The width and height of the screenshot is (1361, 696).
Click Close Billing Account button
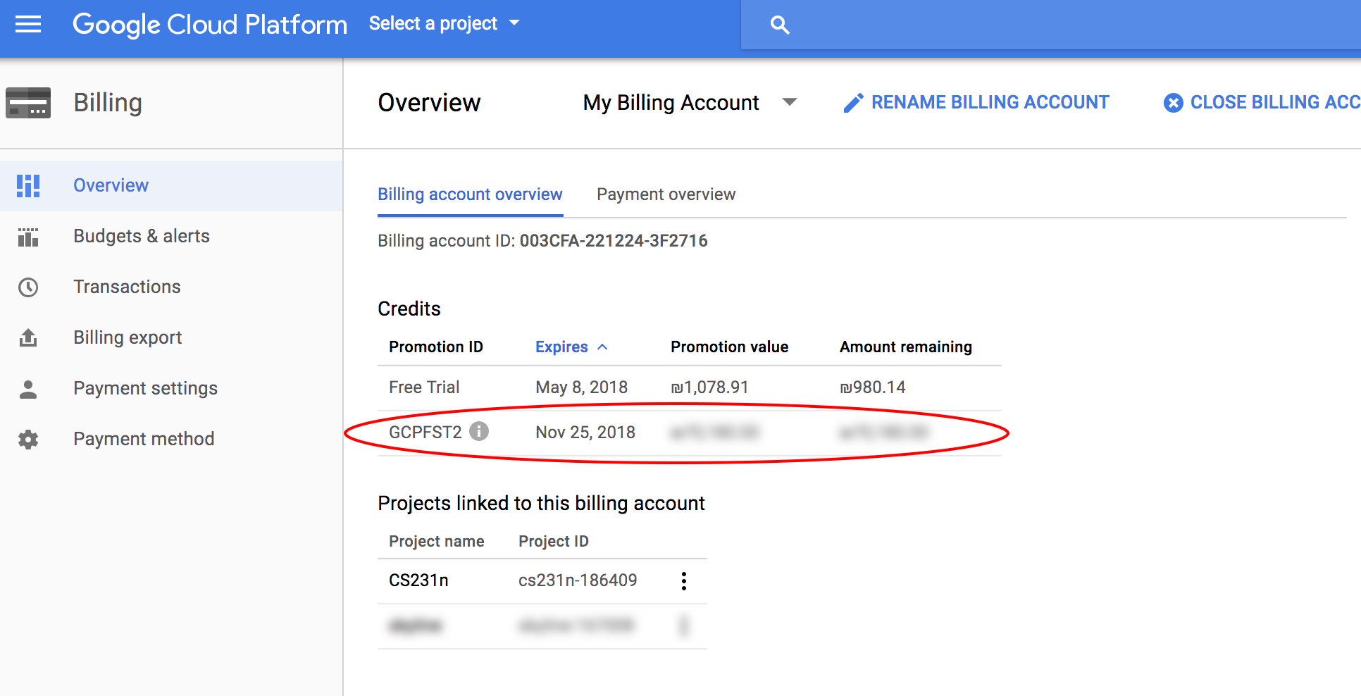tap(1262, 103)
